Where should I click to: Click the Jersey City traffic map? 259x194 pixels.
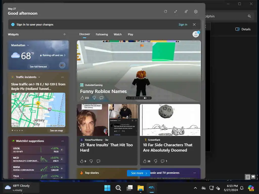tap(38, 110)
